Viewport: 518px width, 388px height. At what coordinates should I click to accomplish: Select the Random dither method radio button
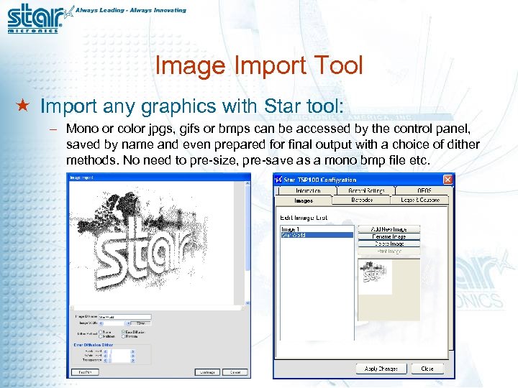(x=123, y=336)
